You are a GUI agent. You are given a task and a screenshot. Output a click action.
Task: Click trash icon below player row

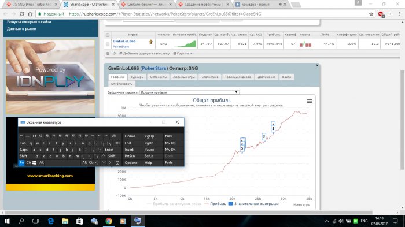(108, 53)
